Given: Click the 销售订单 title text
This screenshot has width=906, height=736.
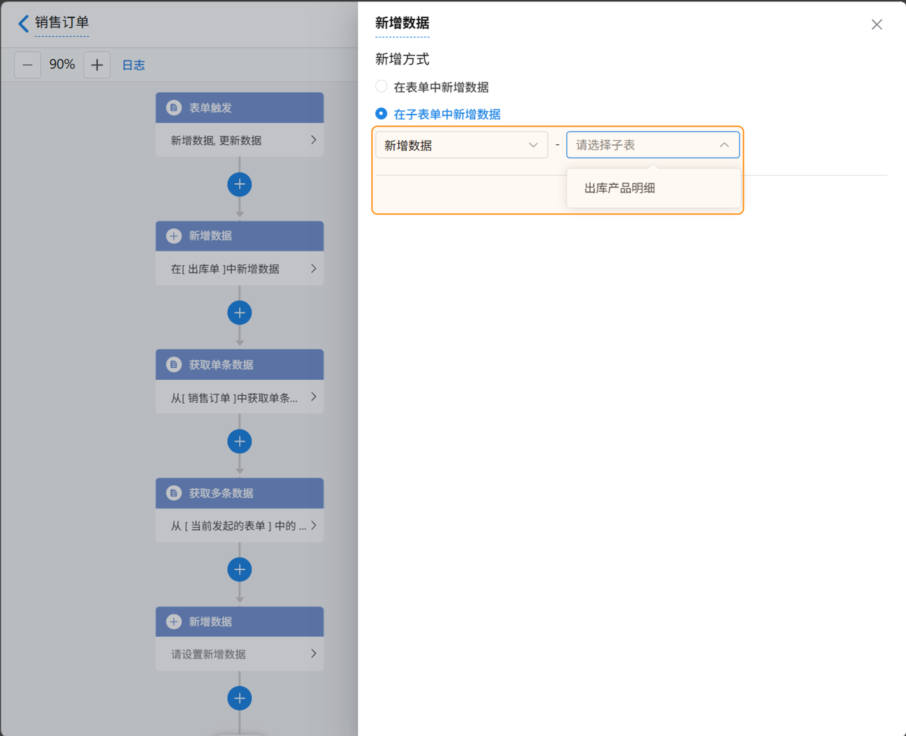Looking at the screenshot, I should (62, 22).
